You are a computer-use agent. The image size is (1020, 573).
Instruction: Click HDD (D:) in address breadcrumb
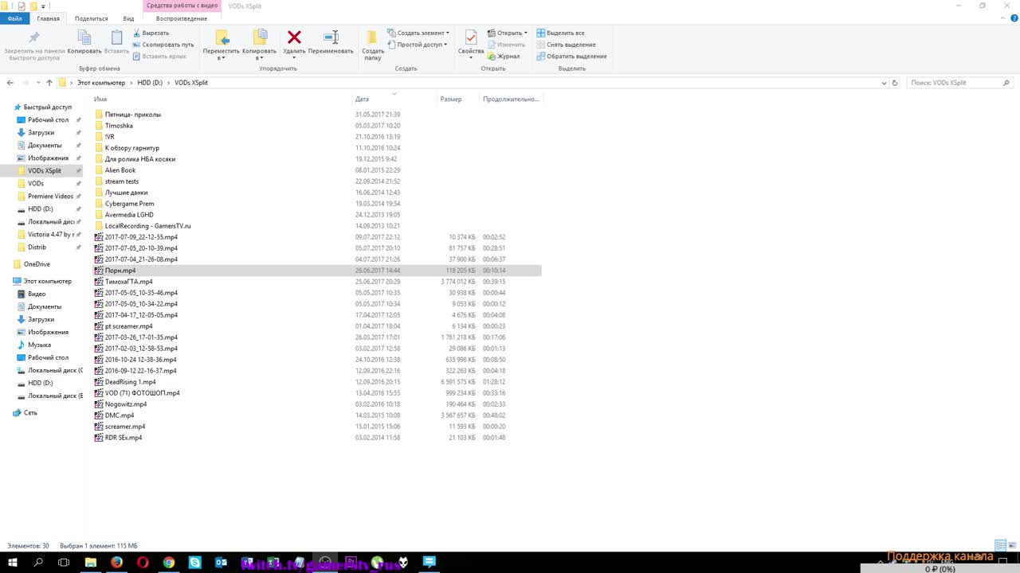click(x=149, y=83)
